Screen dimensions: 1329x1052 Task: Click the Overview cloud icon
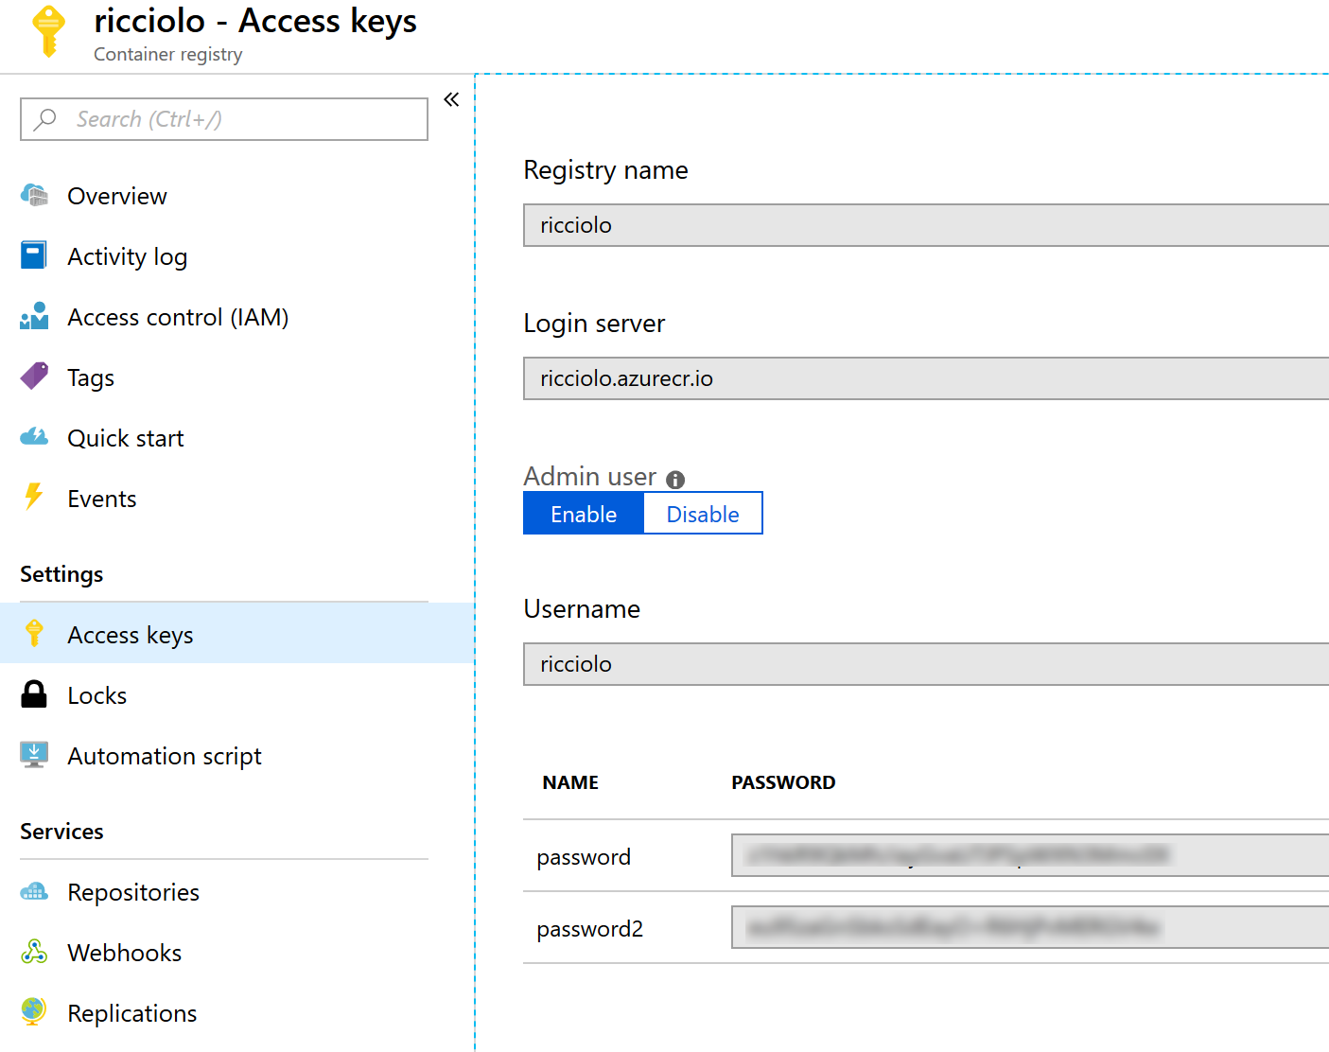coord(34,195)
